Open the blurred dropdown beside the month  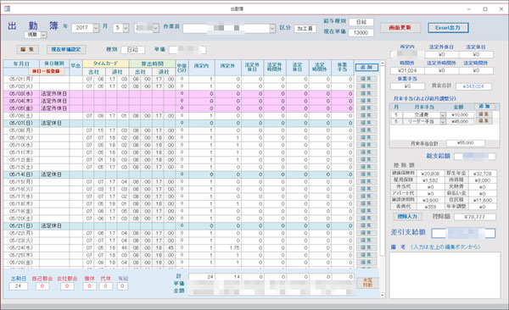(155, 28)
